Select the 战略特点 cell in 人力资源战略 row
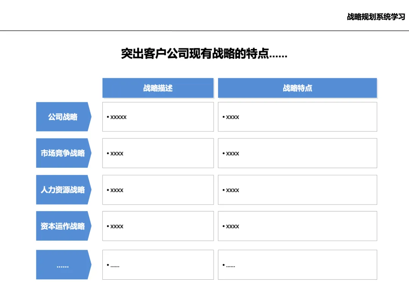Screen dimensions: 409x307 tap(297, 190)
